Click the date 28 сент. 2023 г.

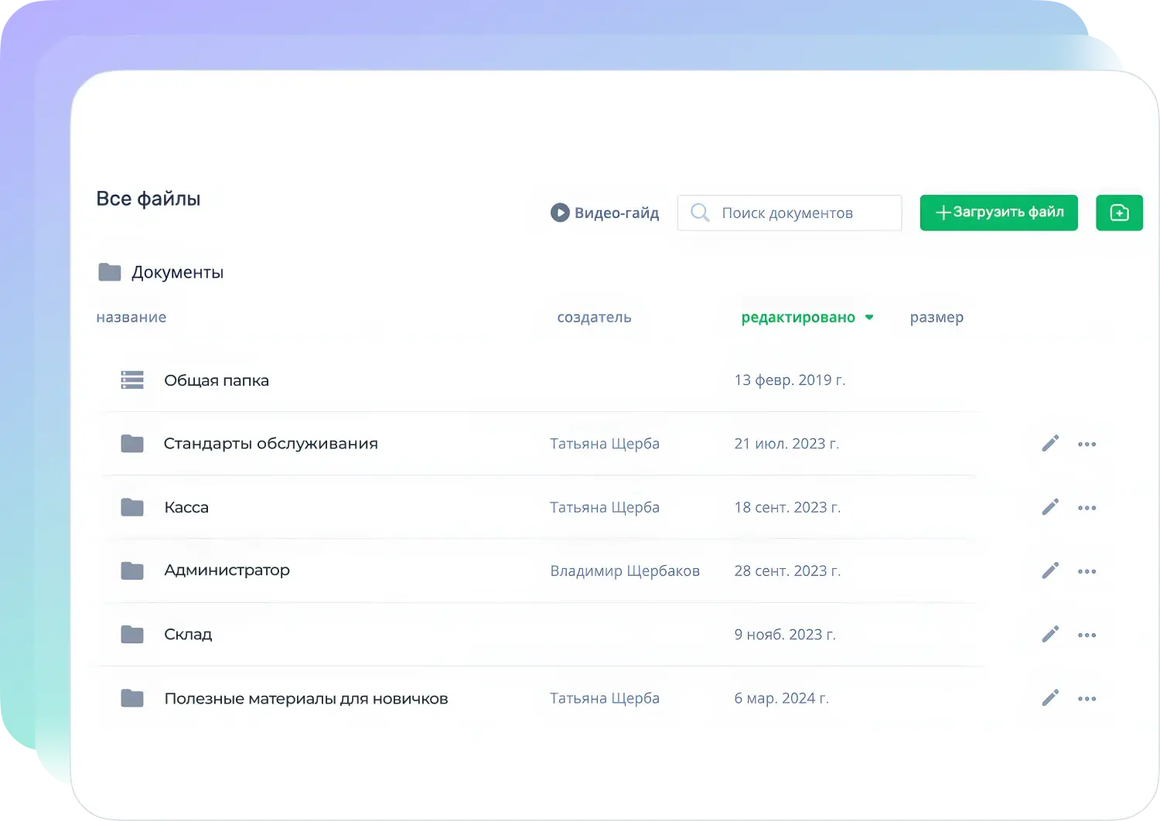click(x=787, y=571)
